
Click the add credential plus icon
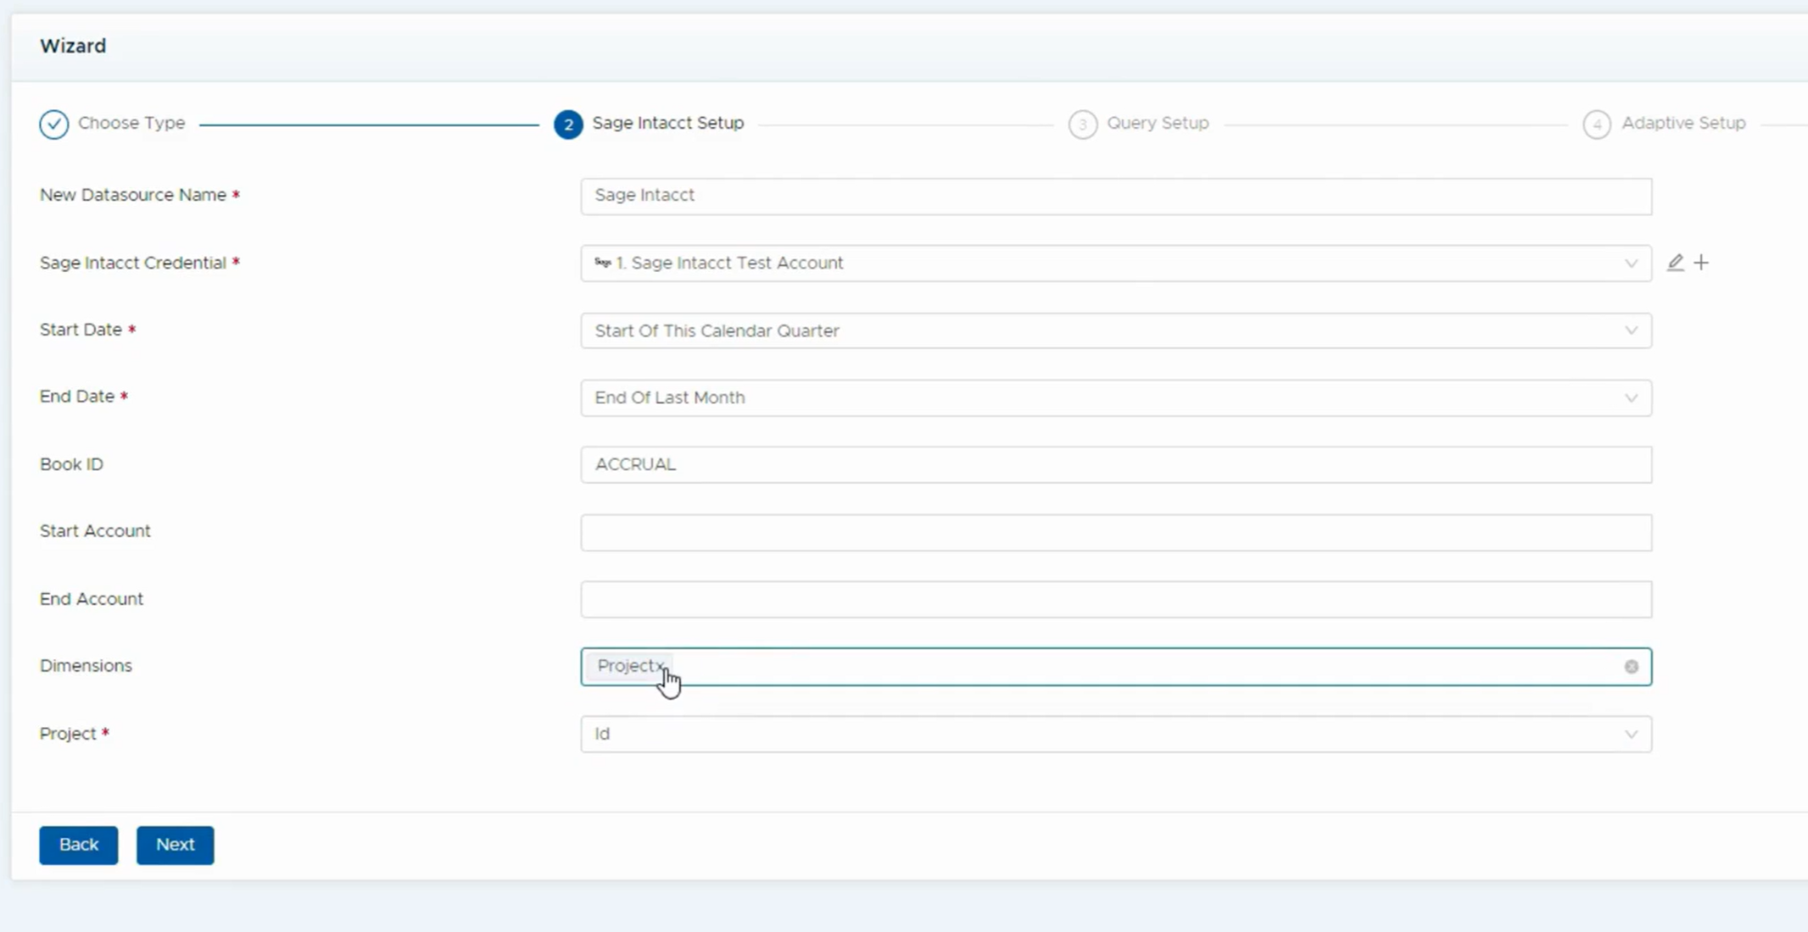(1701, 263)
